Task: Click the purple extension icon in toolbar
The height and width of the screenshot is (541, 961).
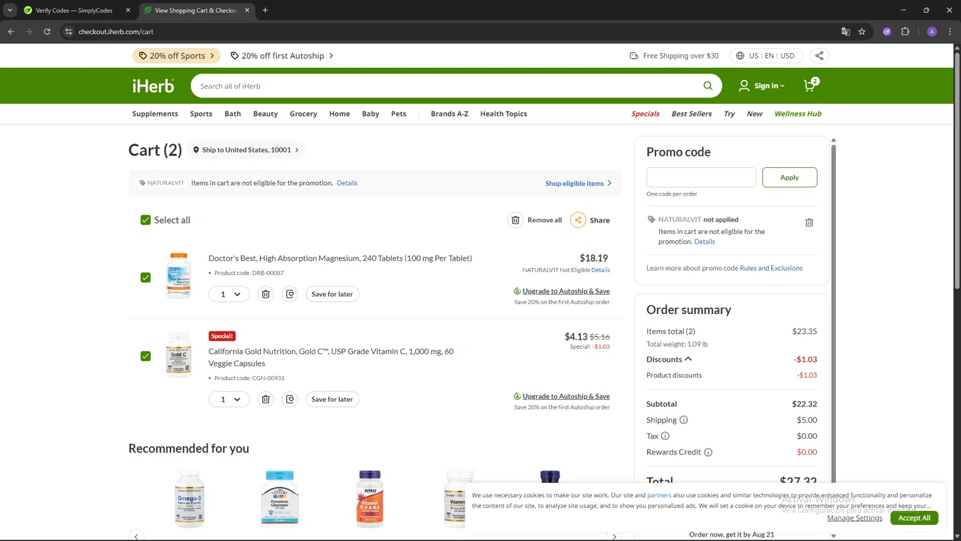Action: click(887, 31)
